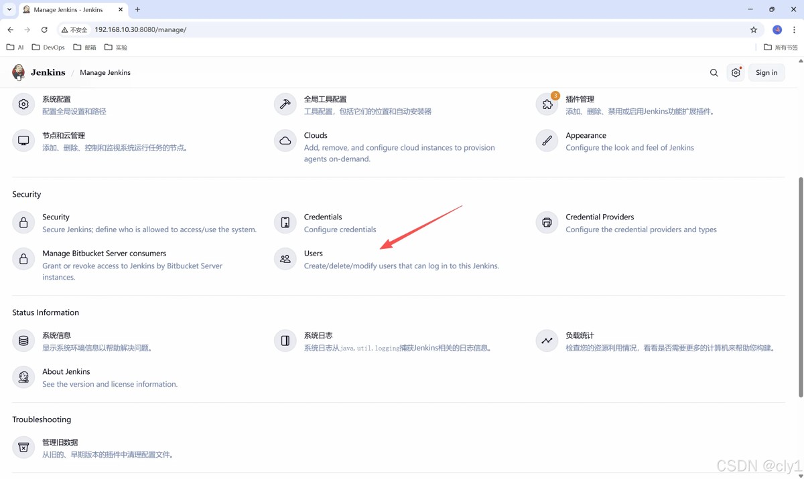Click the 全局工具配置 hammer icon
This screenshot has width=804, height=479.
click(x=285, y=104)
